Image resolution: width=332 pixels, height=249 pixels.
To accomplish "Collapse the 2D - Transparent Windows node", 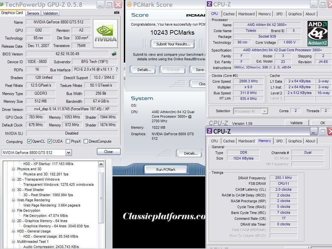I will click(13, 179).
